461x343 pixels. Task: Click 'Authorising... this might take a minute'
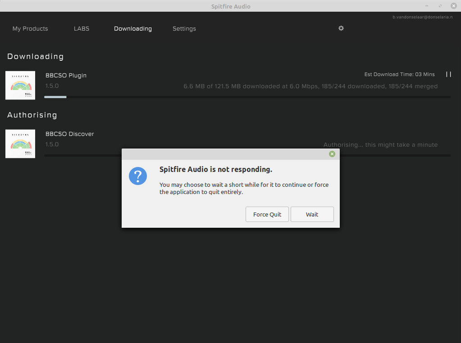[x=380, y=145]
